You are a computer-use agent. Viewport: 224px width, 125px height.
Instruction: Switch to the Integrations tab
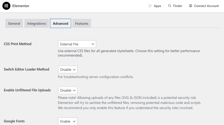[37, 23]
